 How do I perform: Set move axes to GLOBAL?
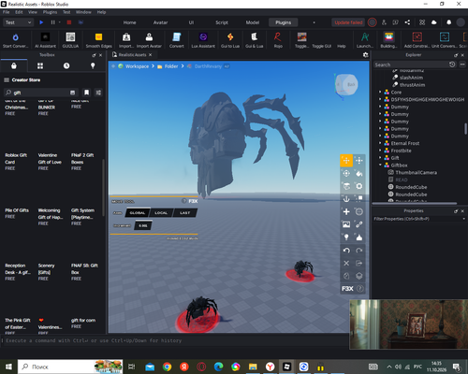pos(138,213)
